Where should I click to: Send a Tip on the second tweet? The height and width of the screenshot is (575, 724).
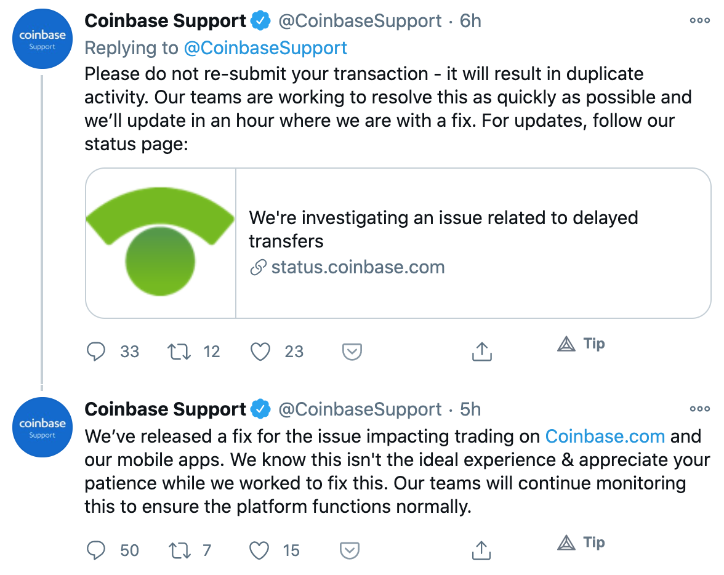[x=581, y=542]
